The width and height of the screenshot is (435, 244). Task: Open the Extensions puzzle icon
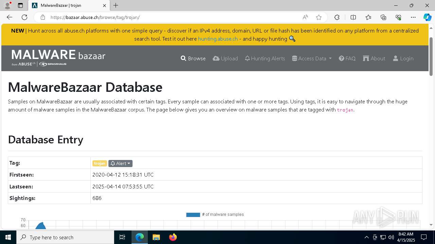pyautogui.click(x=337, y=17)
